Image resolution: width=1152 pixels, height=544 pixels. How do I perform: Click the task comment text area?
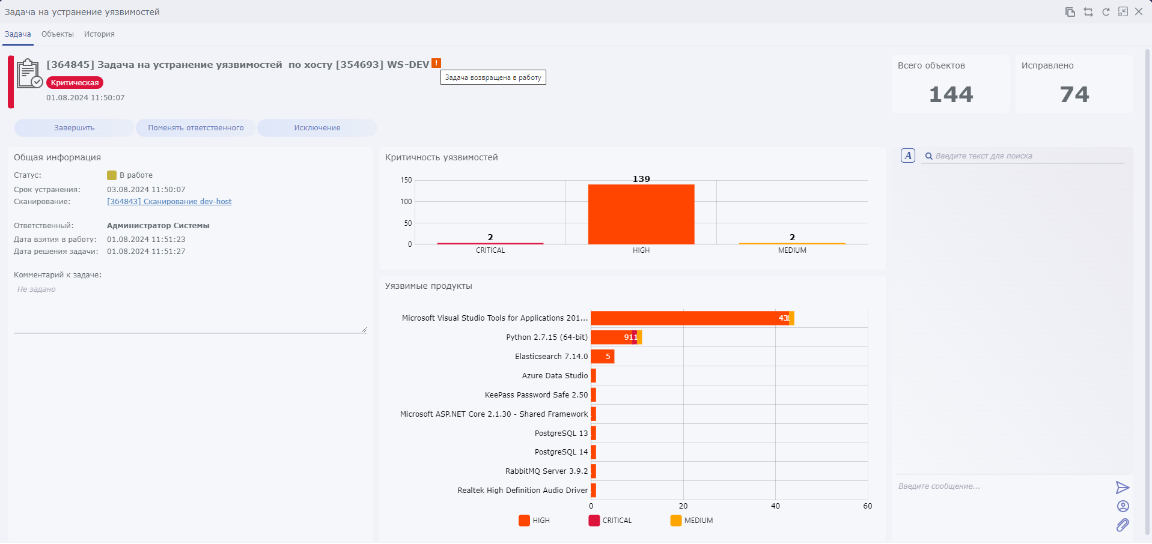click(x=190, y=308)
